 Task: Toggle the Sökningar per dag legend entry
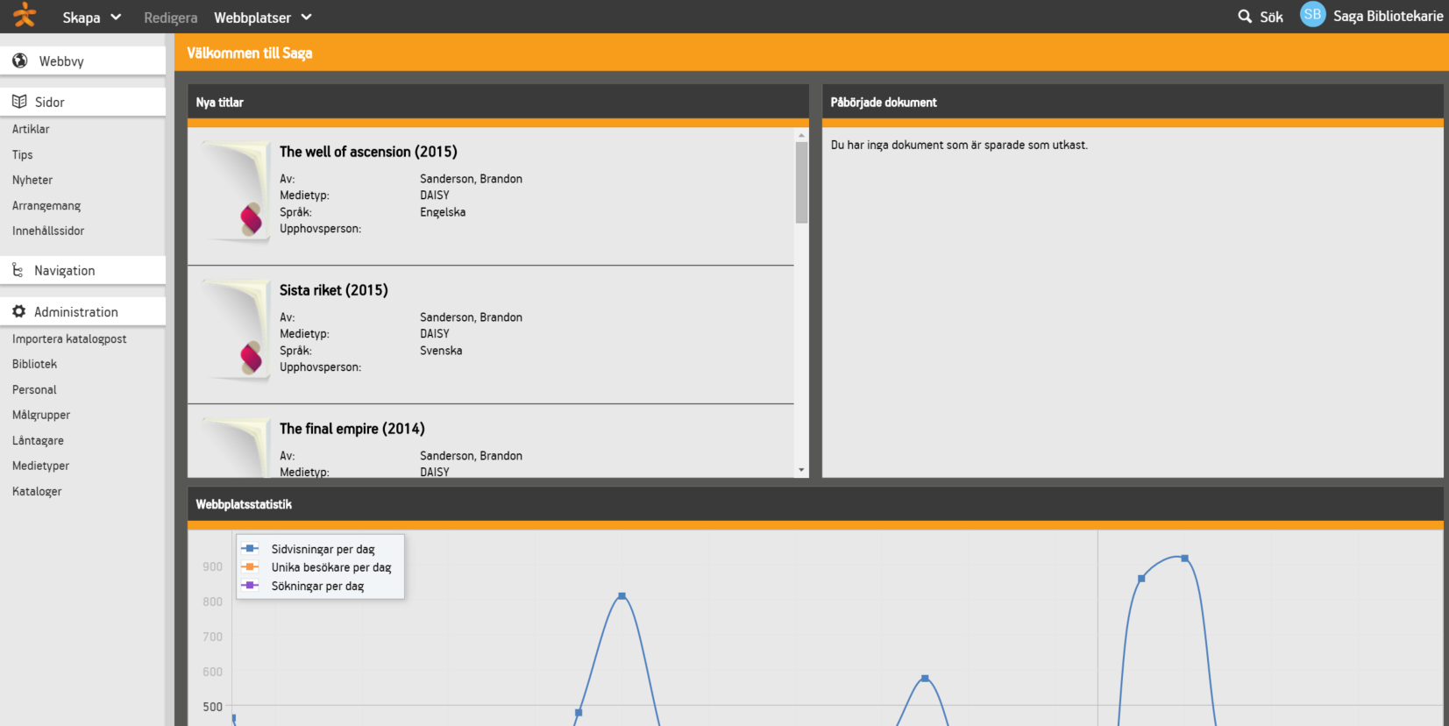click(x=303, y=586)
